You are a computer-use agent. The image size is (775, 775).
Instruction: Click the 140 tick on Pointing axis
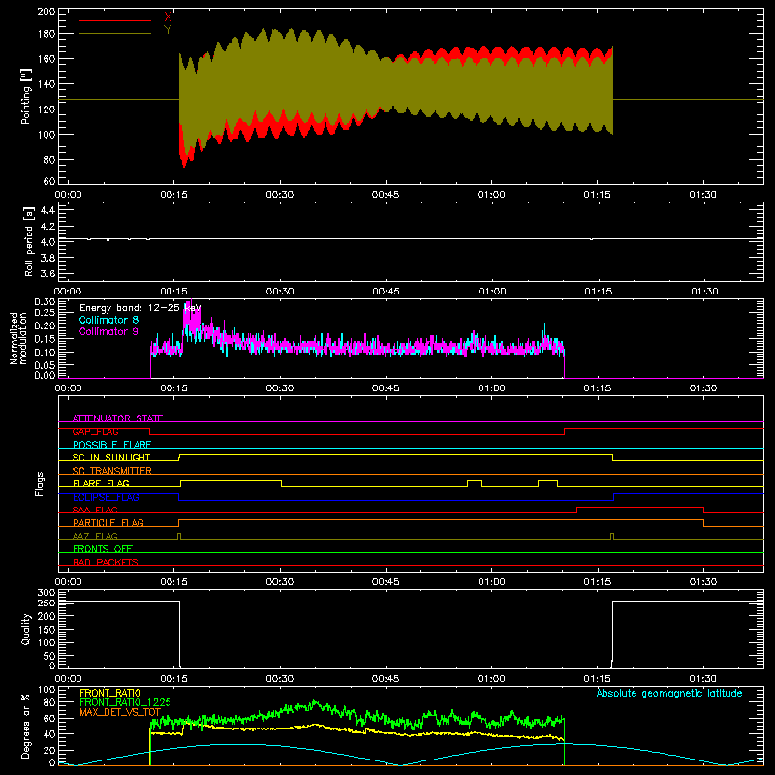pos(46,84)
